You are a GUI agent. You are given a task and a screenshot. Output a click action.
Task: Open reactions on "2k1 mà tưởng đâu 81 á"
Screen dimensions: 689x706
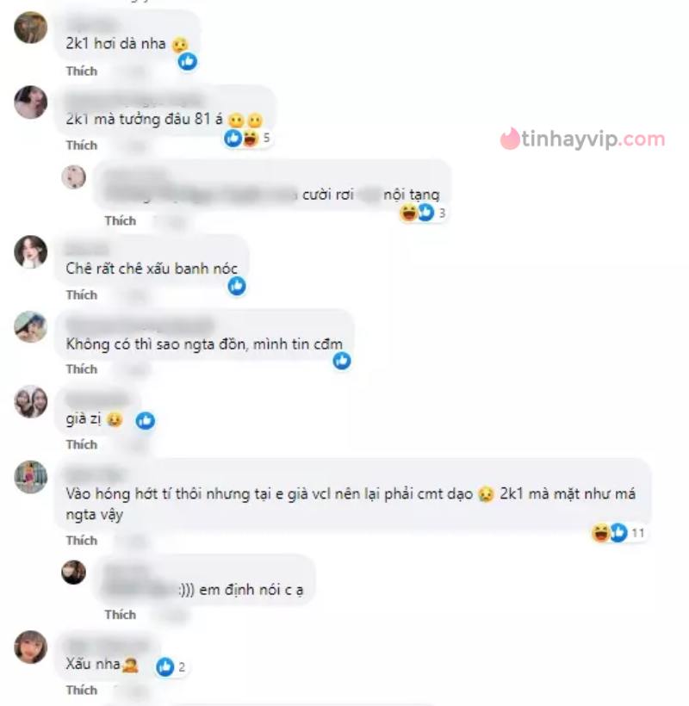point(247,138)
